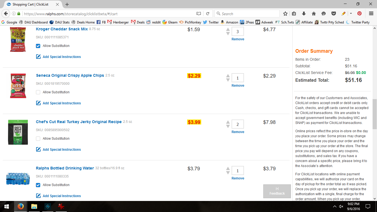This screenshot has width=377, height=212.
Task: Remove Seneca Original Crispy Apple Chips from cart
Action: (x=238, y=86)
